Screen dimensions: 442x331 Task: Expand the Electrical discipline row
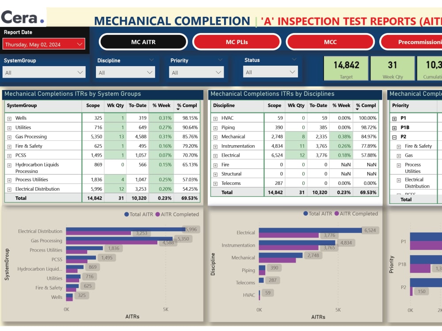tap(215, 156)
